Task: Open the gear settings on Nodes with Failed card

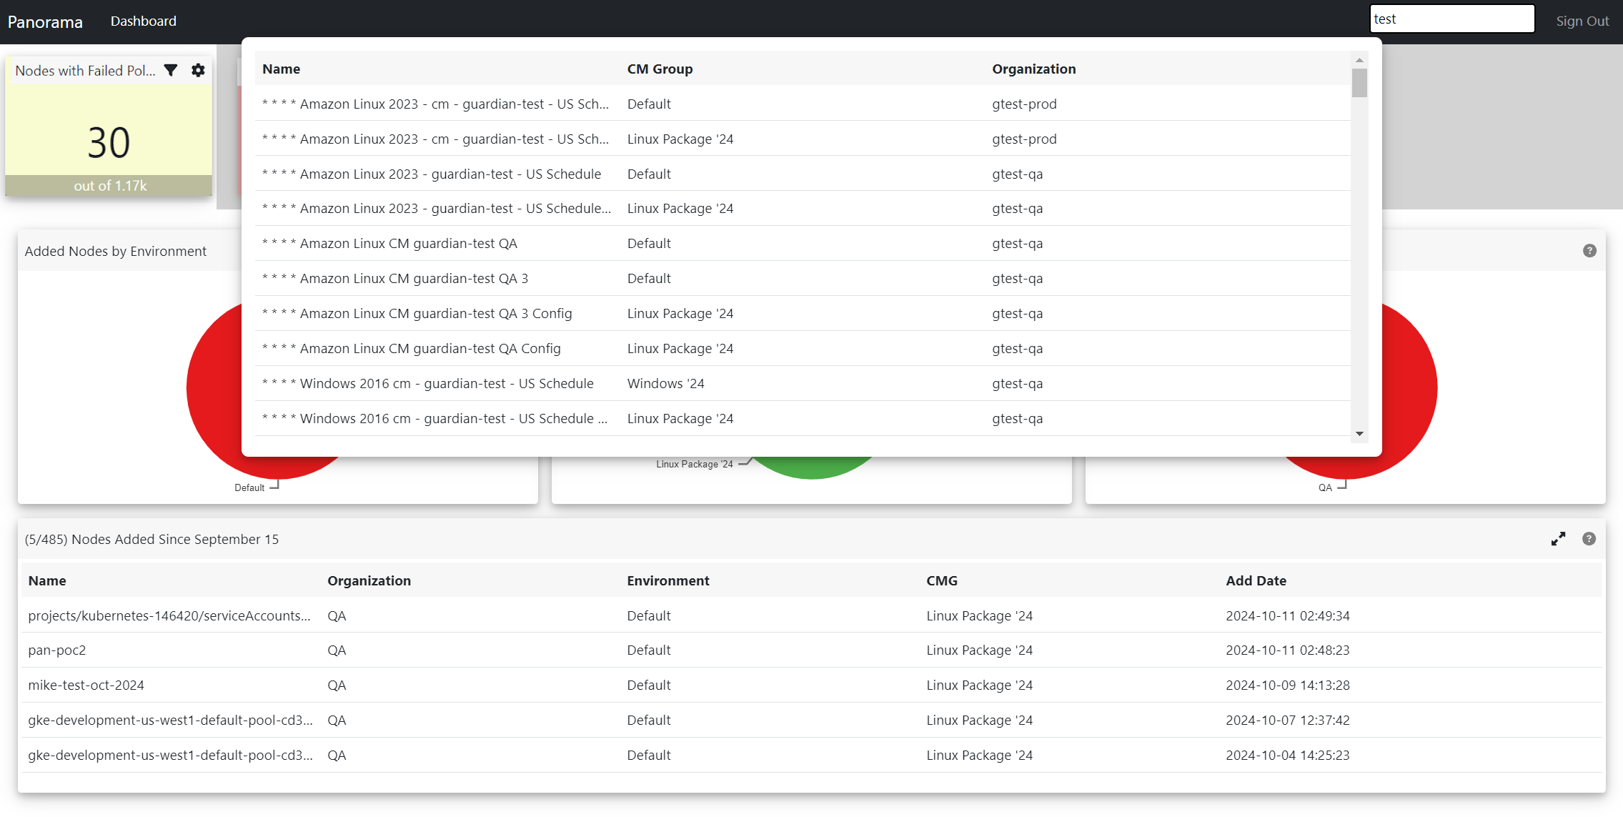Action: [198, 70]
